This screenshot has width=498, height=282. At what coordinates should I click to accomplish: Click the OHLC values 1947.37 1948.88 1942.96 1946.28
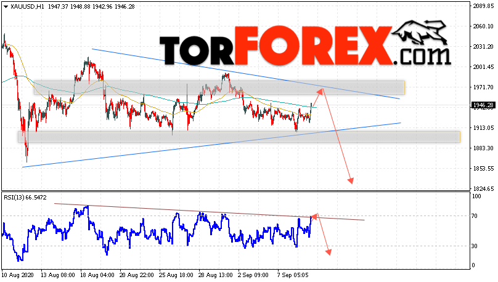tap(91, 6)
